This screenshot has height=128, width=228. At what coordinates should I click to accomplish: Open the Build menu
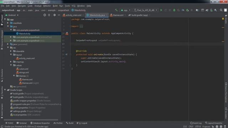pyautogui.click(x=55, y=6)
